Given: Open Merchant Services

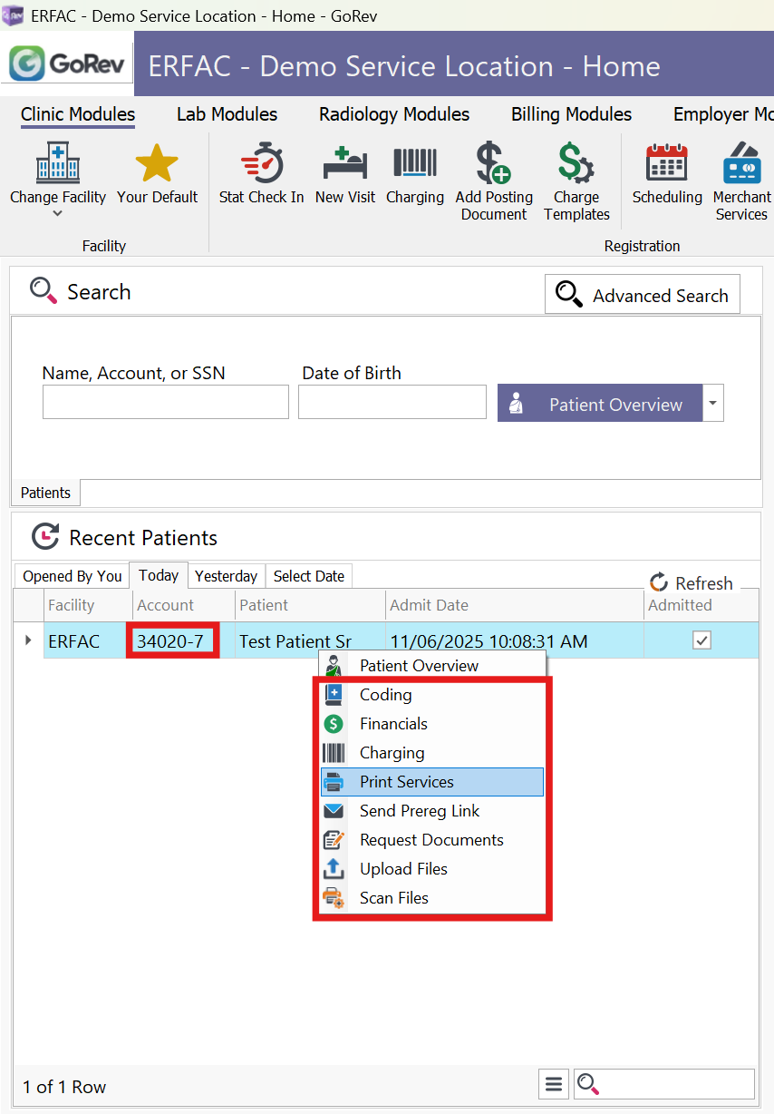Looking at the screenshot, I should pos(741,165).
